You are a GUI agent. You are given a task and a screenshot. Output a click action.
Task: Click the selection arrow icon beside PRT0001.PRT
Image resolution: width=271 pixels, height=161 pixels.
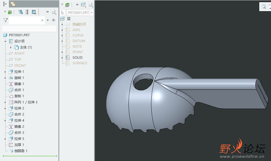tap(62, 12)
